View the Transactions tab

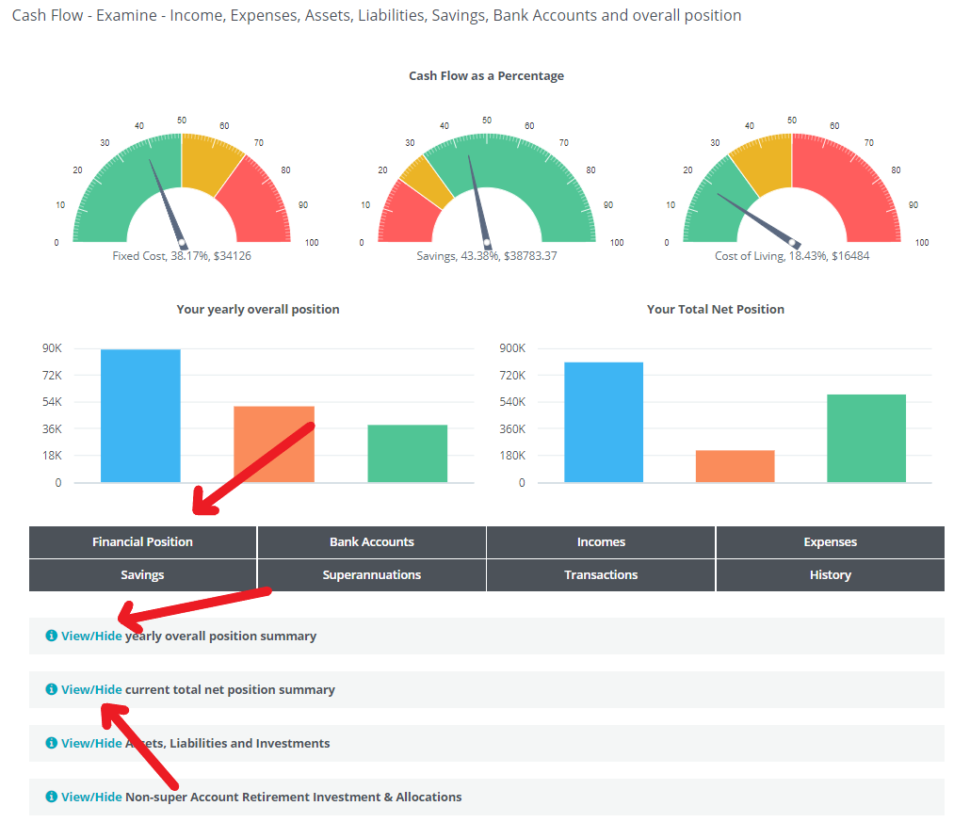[x=601, y=575]
